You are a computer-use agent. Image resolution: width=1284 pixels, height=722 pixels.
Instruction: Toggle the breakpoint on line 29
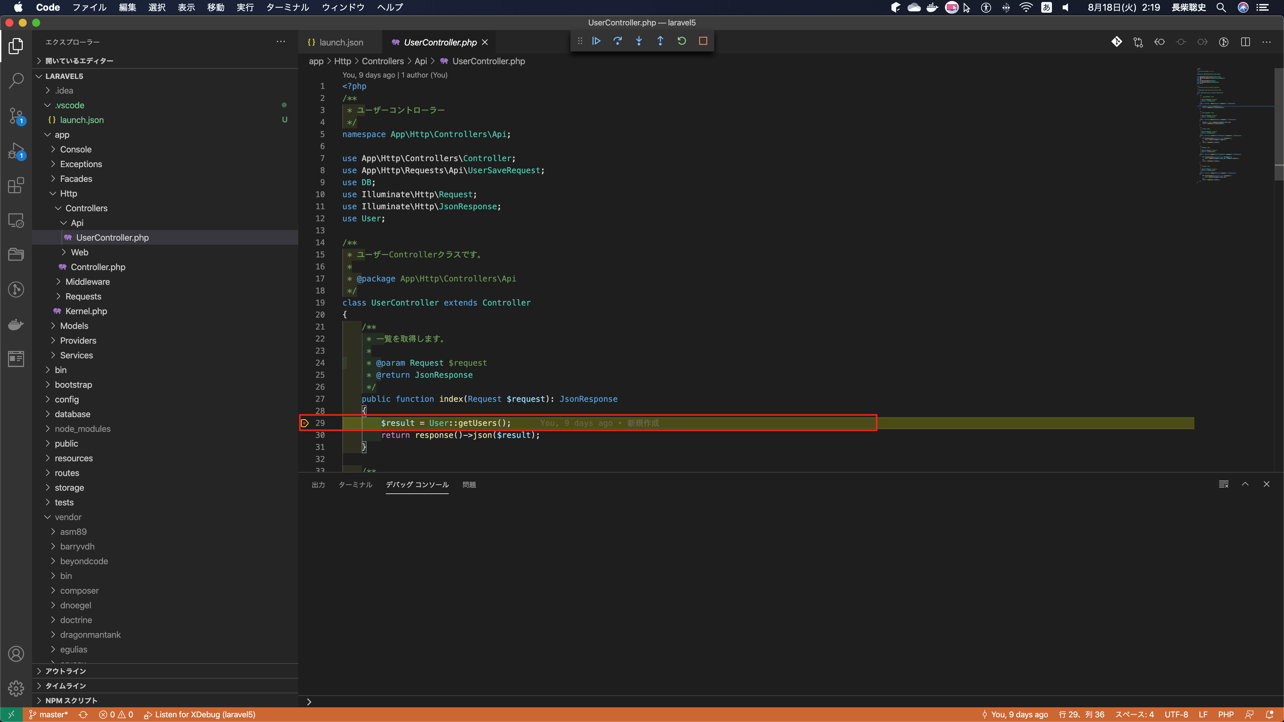pos(305,423)
